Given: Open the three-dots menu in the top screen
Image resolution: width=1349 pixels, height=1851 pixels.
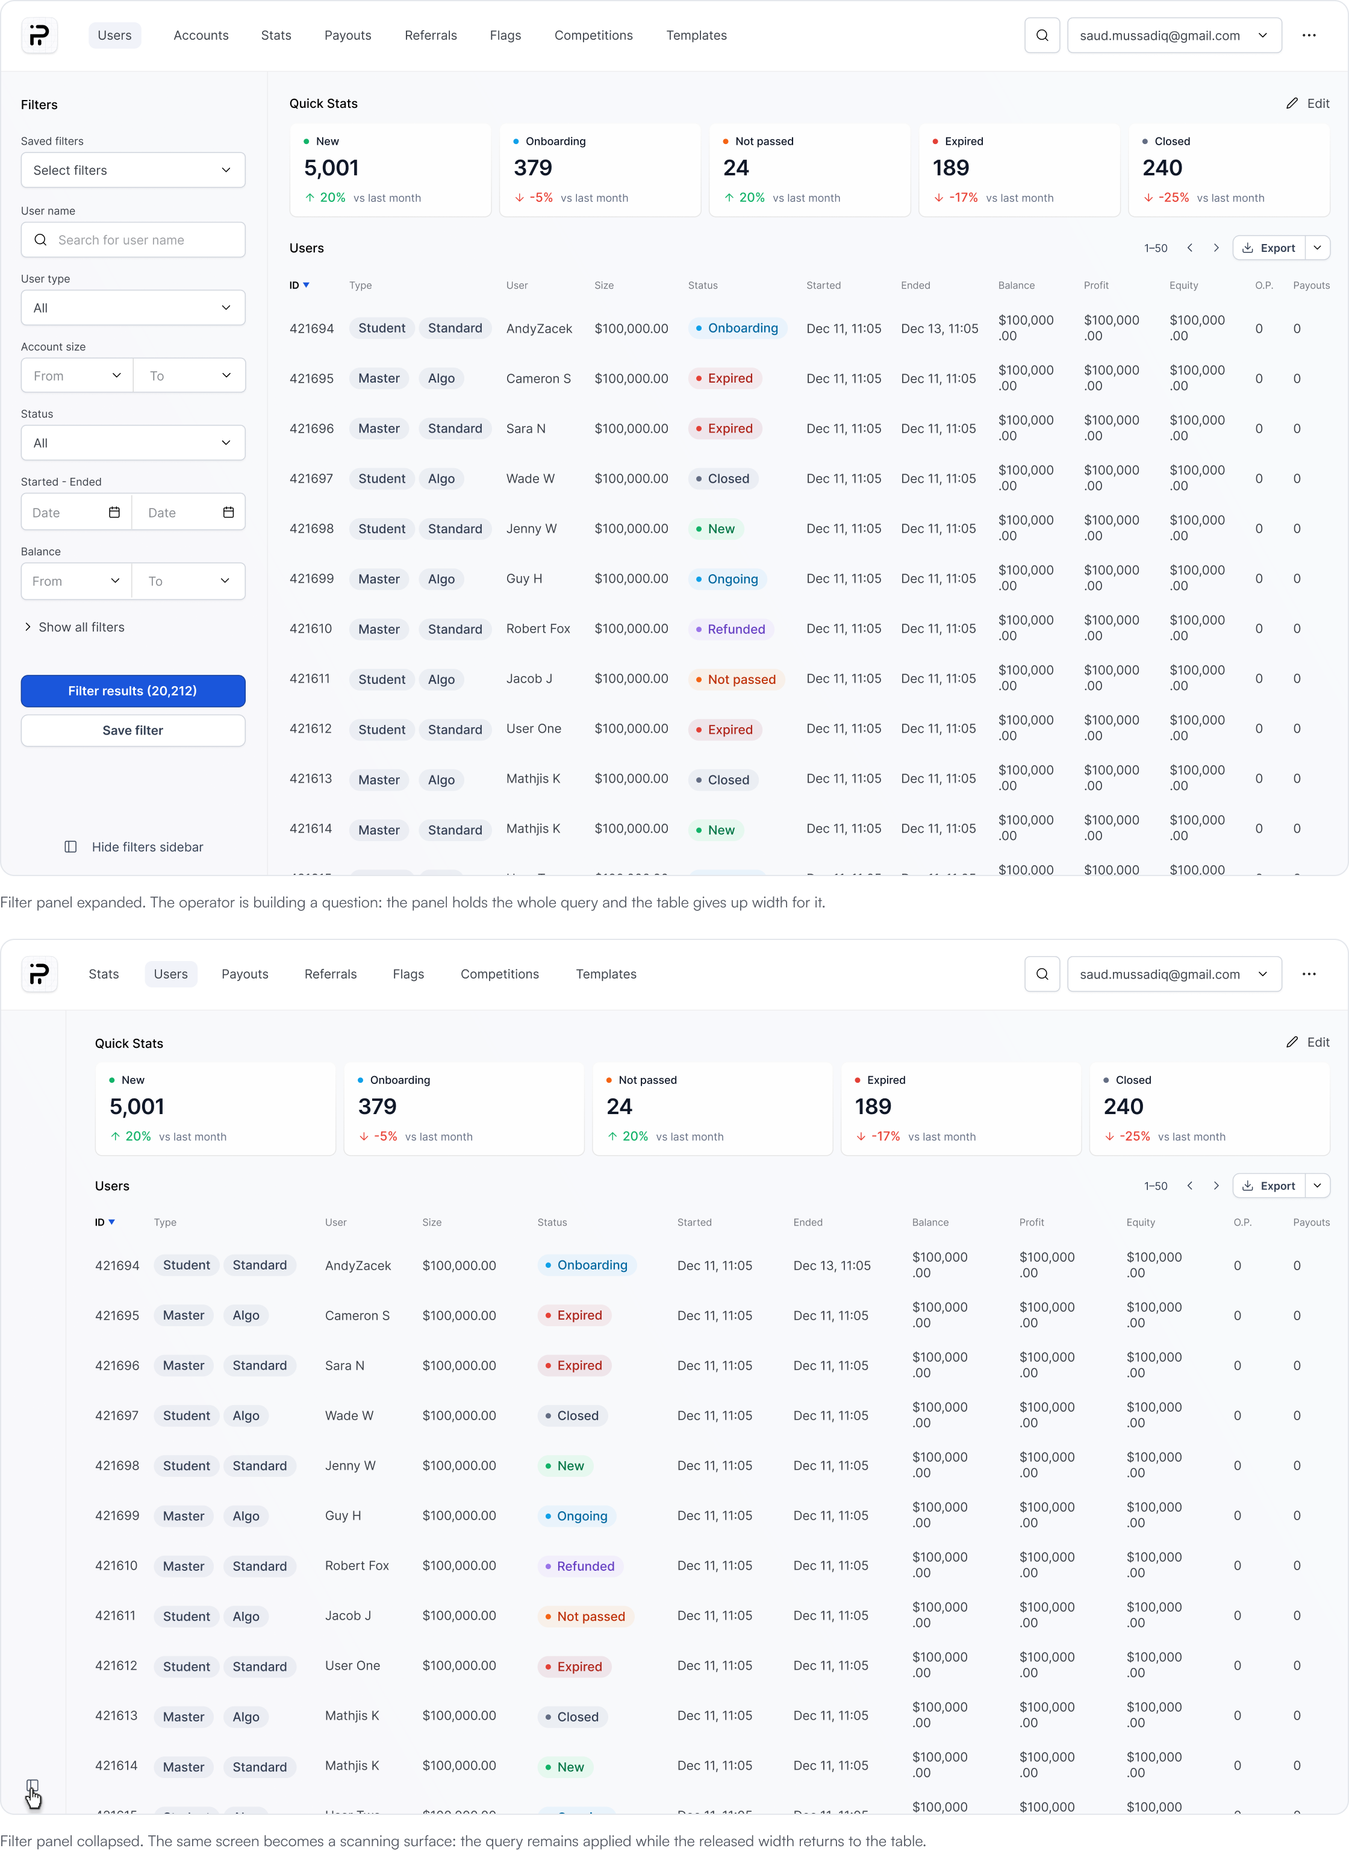Looking at the screenshot, I should (1309, 35).
